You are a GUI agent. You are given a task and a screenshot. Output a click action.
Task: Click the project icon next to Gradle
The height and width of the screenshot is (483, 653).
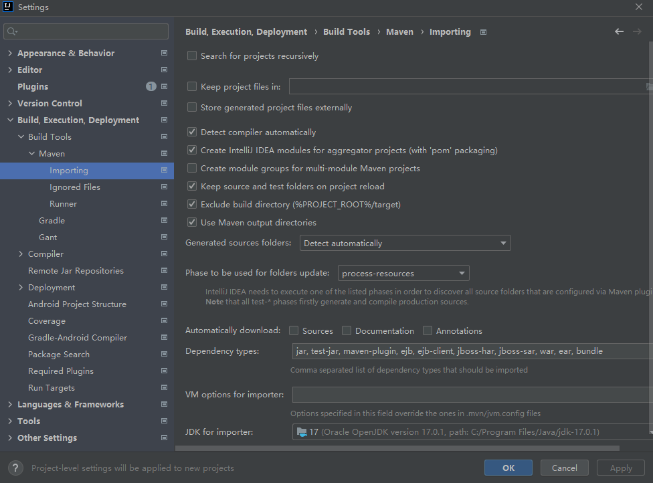164,220
